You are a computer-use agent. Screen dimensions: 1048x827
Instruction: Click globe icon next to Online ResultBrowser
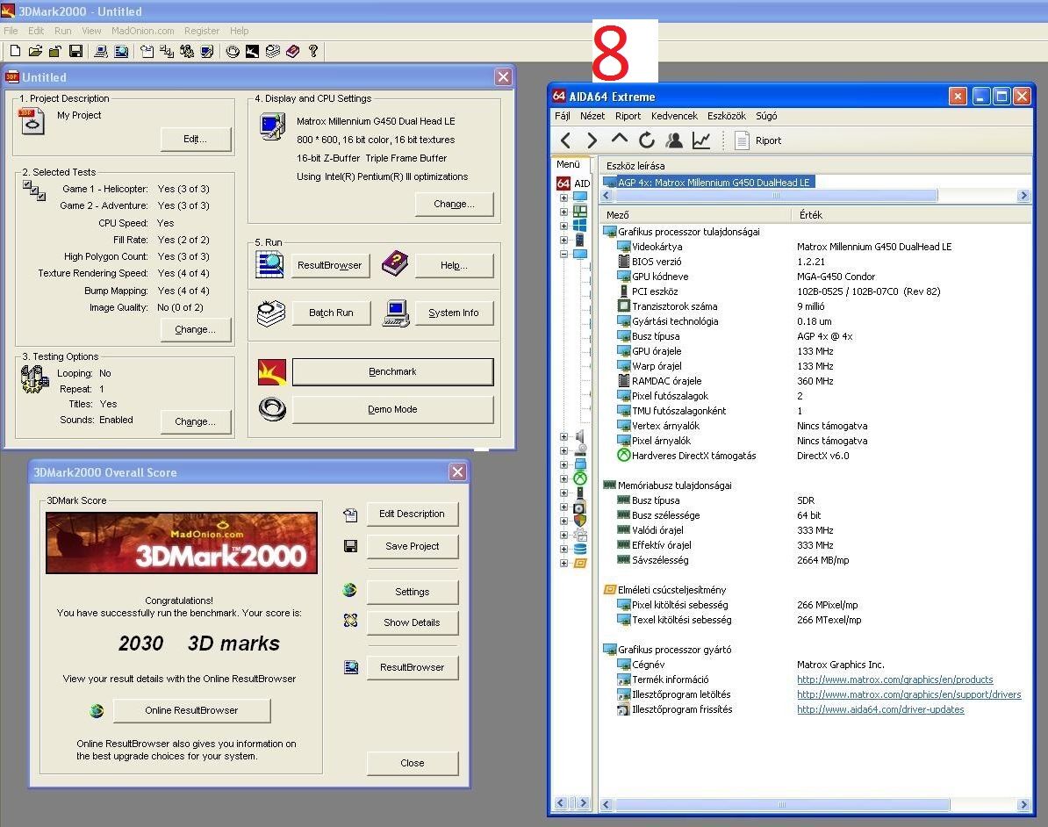(97, 710)
